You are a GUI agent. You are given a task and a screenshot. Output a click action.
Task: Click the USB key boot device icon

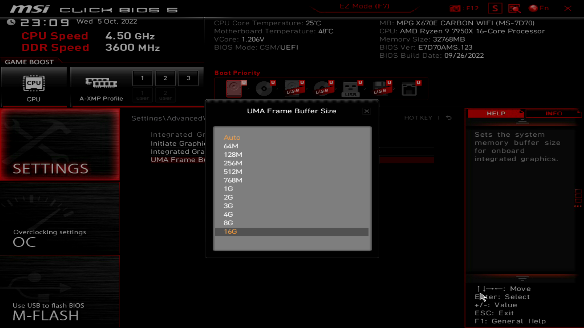(351, 88)
